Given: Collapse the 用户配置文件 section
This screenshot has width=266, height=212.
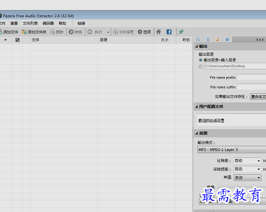Looking at the screenshot, I should point(197,107).
